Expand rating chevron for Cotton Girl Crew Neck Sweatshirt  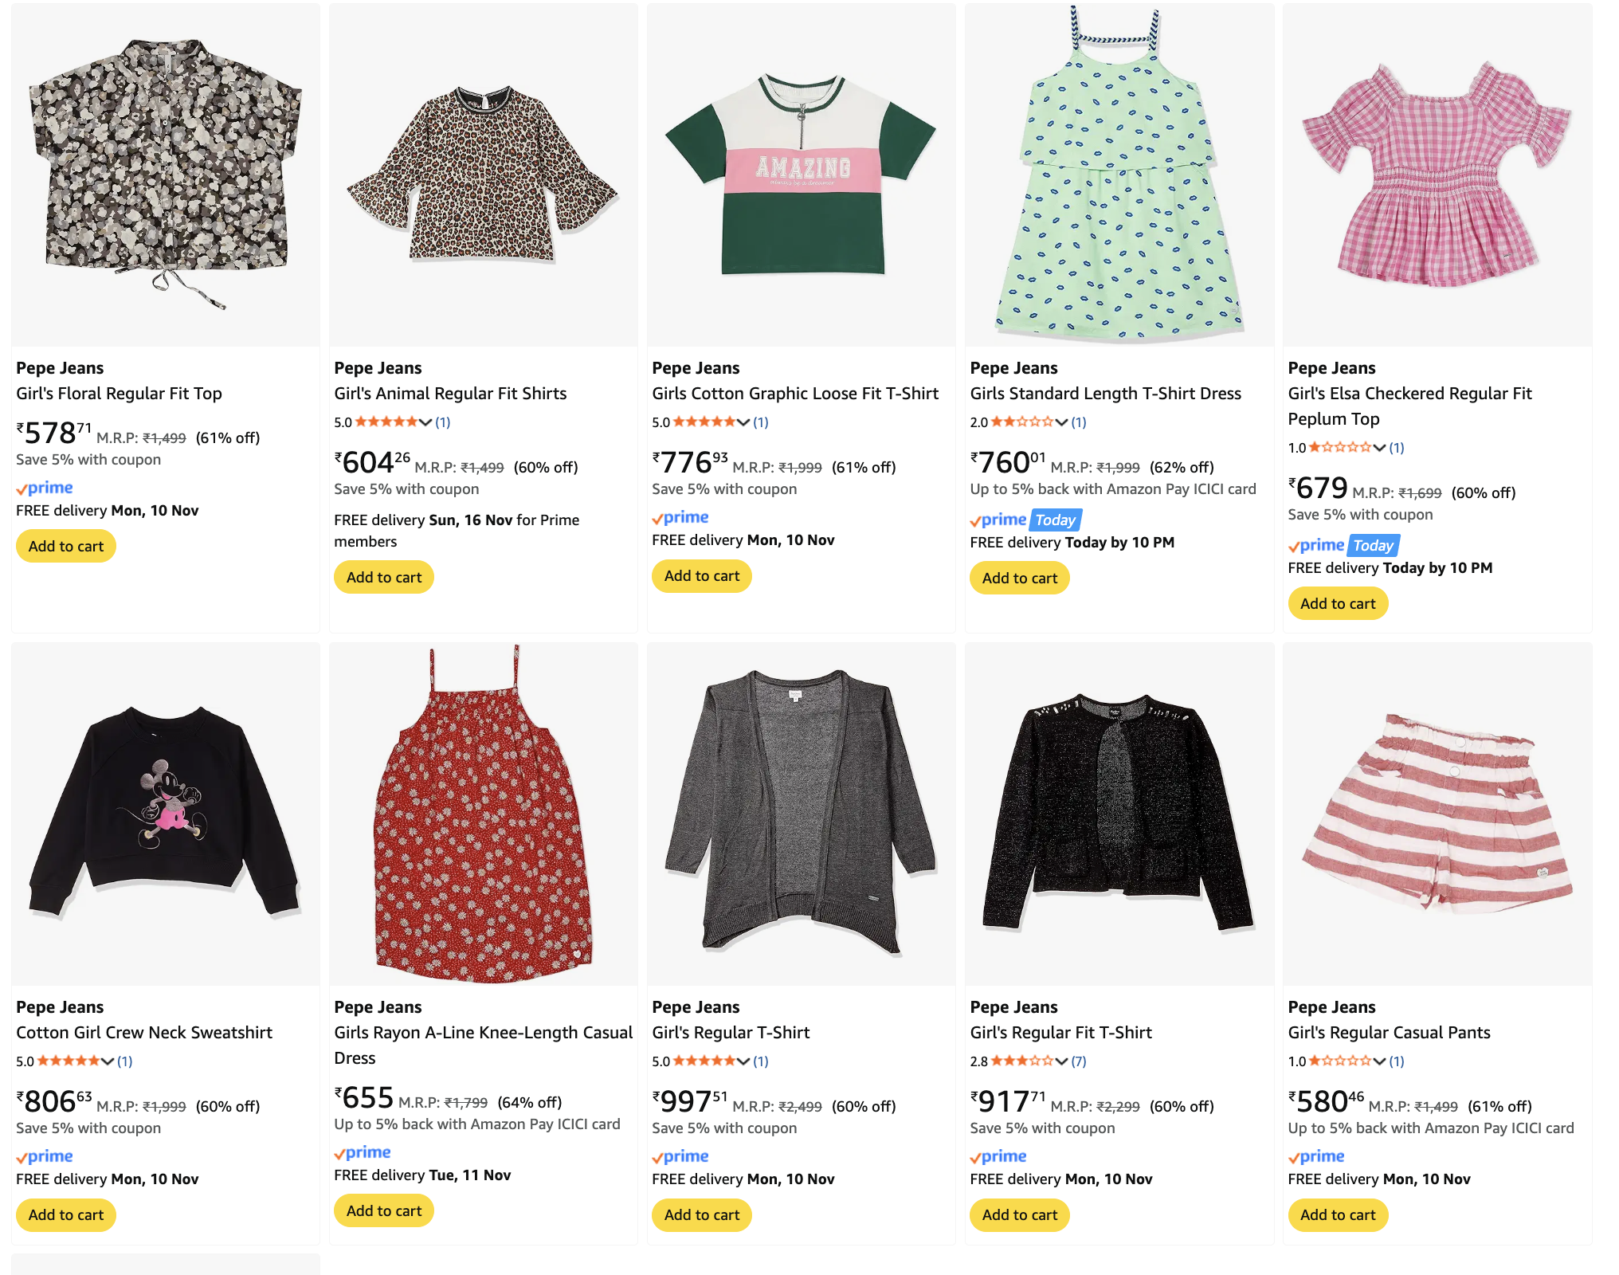point(108,1061)
